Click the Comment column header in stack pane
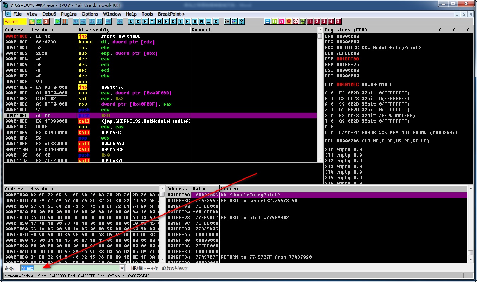This screenshot has height=282, width=477. tap(343, 189)
